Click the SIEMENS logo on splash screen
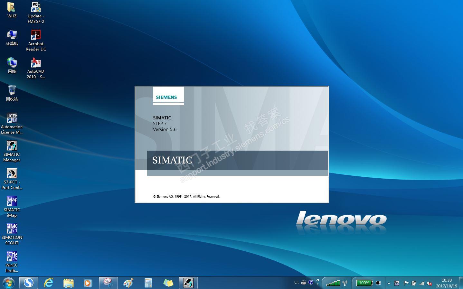Image resolution: width=463 pixels, height=289 pixels. (166, 97)
